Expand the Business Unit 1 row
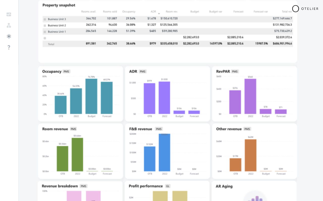This screenshot has height=201, width=323. coord(45,32)
